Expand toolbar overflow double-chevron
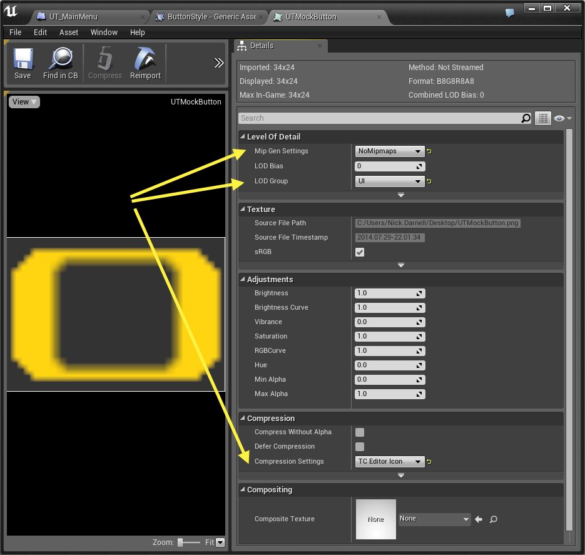Screen dimensions: 585x555 pos(218,63)
